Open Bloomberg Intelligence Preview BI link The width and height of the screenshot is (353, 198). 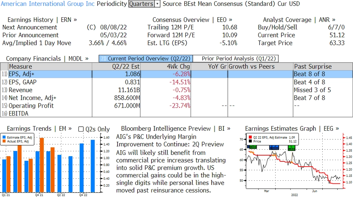pyautogui.click(x=175, y=129)
